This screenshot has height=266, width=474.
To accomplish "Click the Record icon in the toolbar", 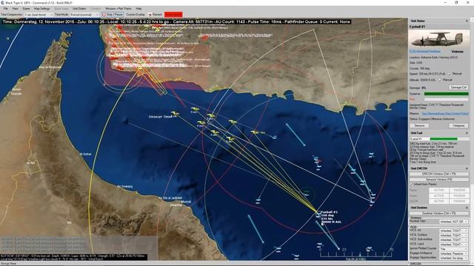I will pyautogui.click(x=150, y=15).
